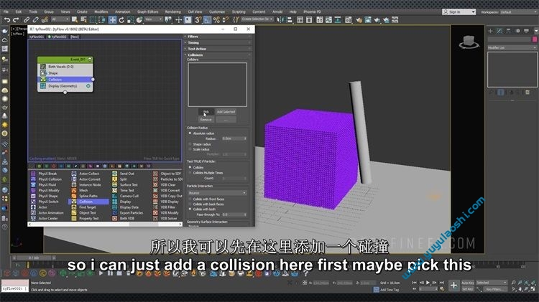
Task: Open the Rendering menu
Action: [172, 11]
